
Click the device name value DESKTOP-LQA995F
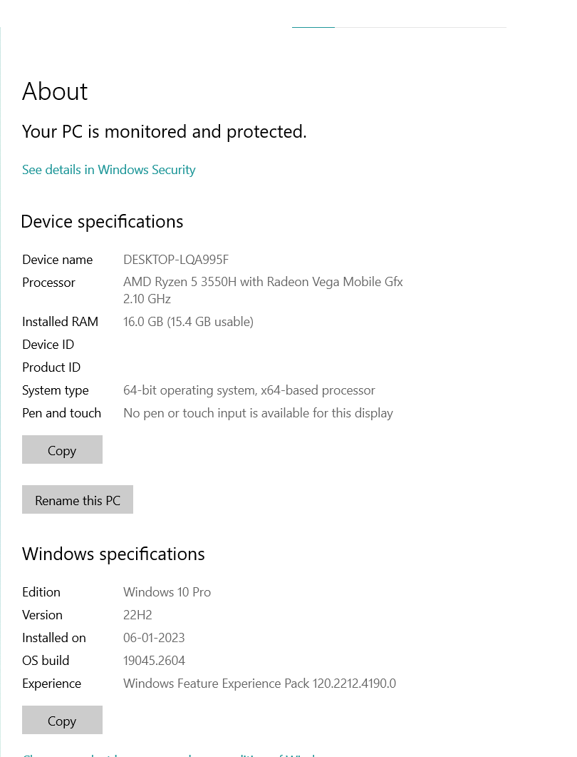pos(175,260)
